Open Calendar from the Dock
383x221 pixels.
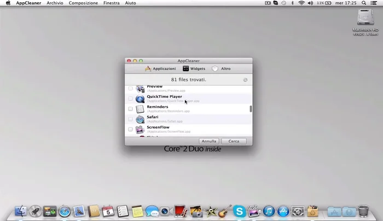[x=108, y=211]
